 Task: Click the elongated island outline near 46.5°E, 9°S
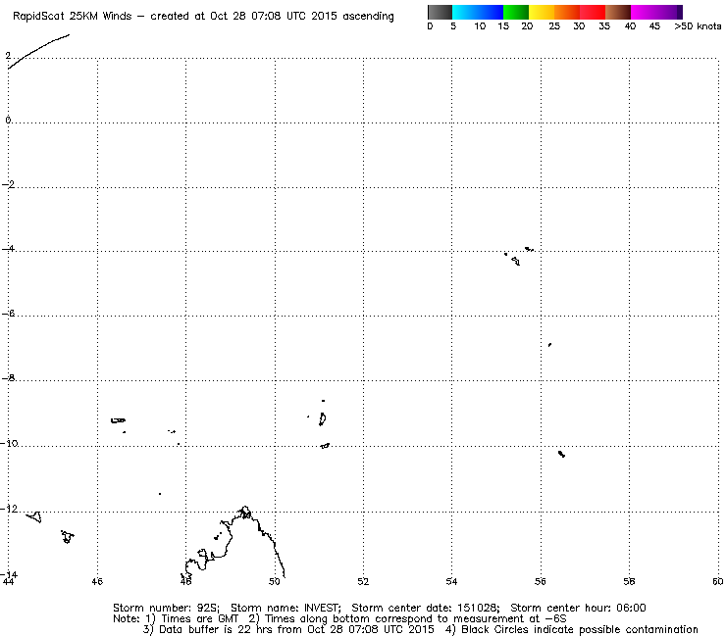[x=118, y=420]
